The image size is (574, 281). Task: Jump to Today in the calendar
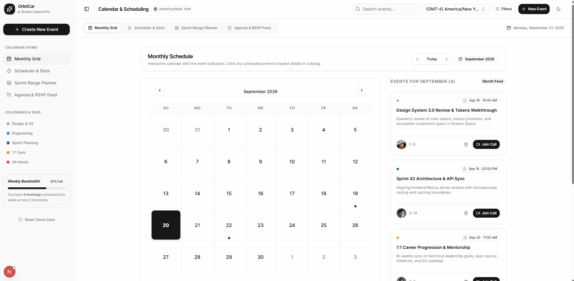tap(432, 59)
